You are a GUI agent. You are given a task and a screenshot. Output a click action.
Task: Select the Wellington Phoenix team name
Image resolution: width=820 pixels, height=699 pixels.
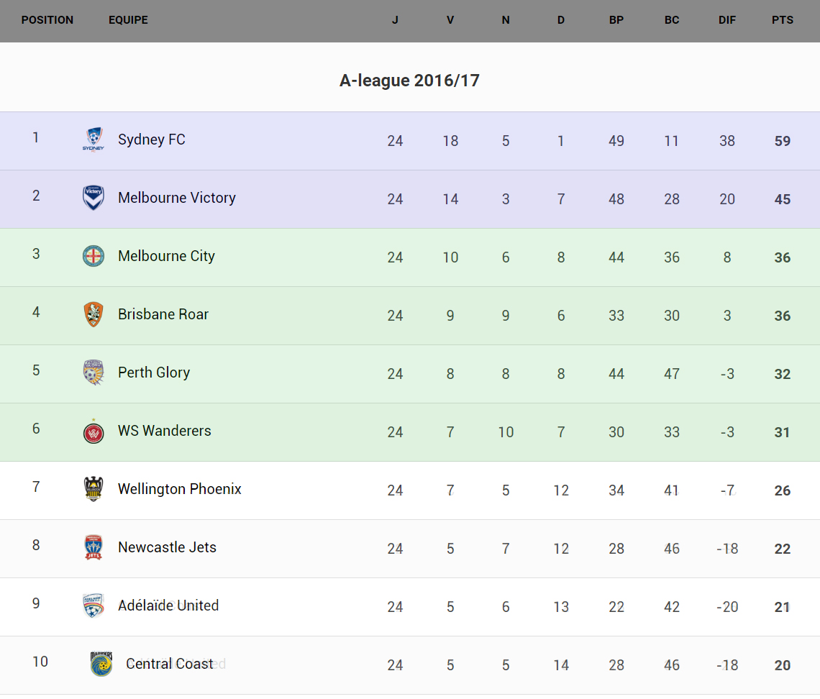pos(180,489)
